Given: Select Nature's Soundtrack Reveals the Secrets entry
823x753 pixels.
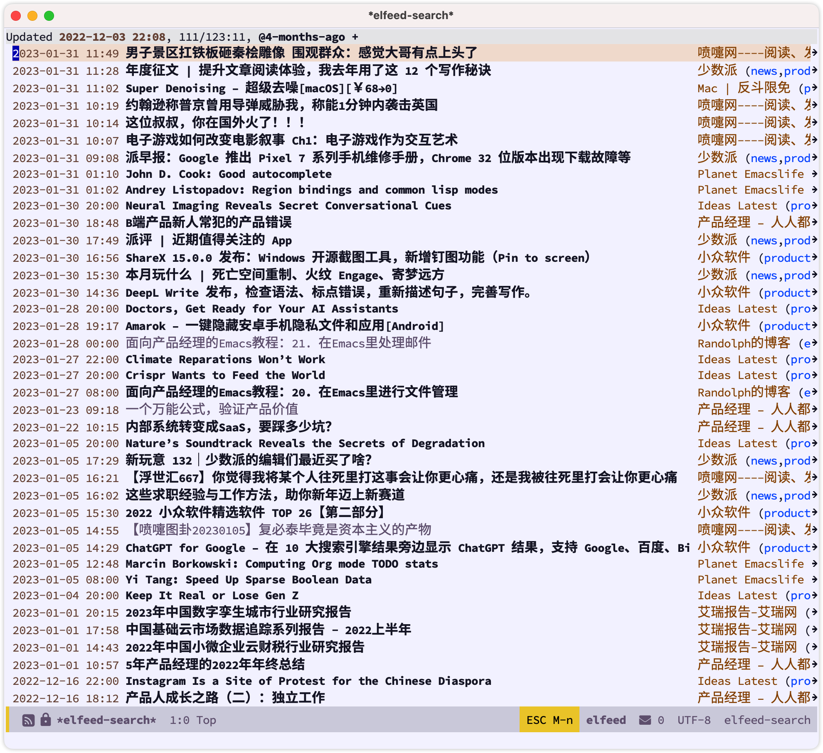Looking at the screenshot, I should tap(305, 443).
